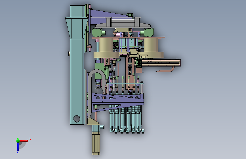This screenshot has width=246, height=159.
Task: Click the green Y axis ball of triad
Action: pyautogui.click(x=18, y=141)
